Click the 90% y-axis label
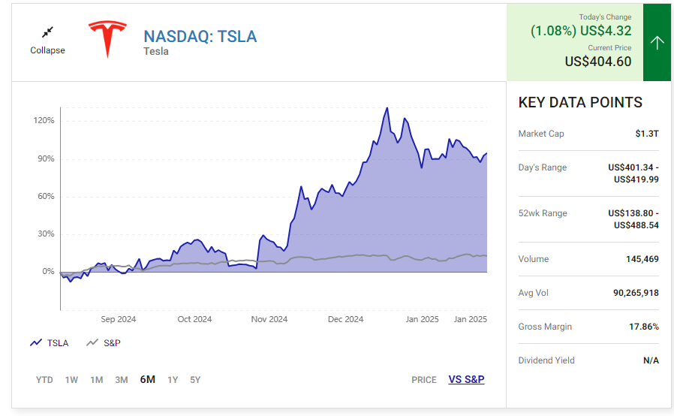 (x=46, y=158)
